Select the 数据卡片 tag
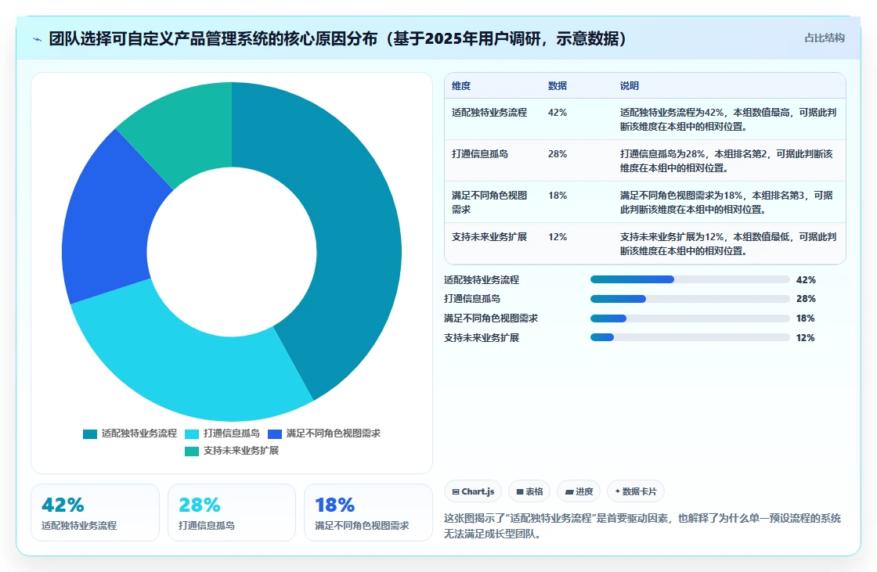Image resolution: width=877 pixels, height=572 pixels. [636, 491]
